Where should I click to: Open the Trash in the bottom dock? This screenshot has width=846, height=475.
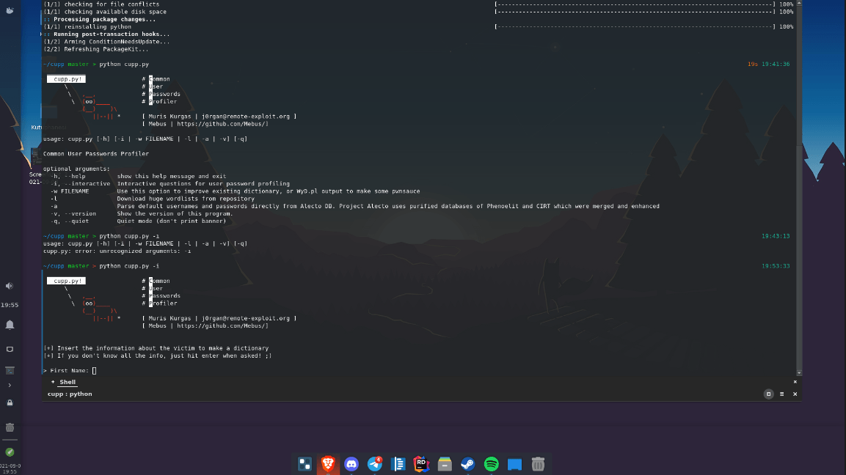(x=538, y=464)
